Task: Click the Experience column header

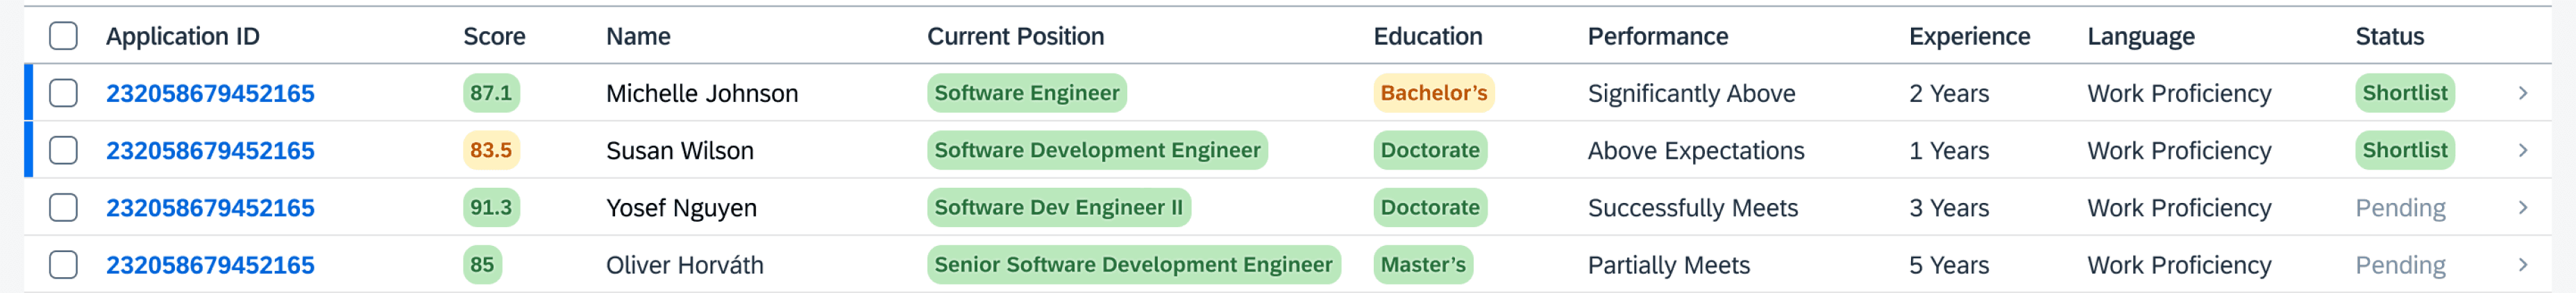Action: click(1969, 37)
